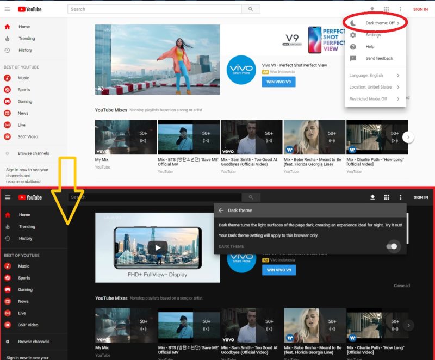
Task: Click 'Vivo V9 - Perfect Shot Perfect View' title
Action: point(294,65)
